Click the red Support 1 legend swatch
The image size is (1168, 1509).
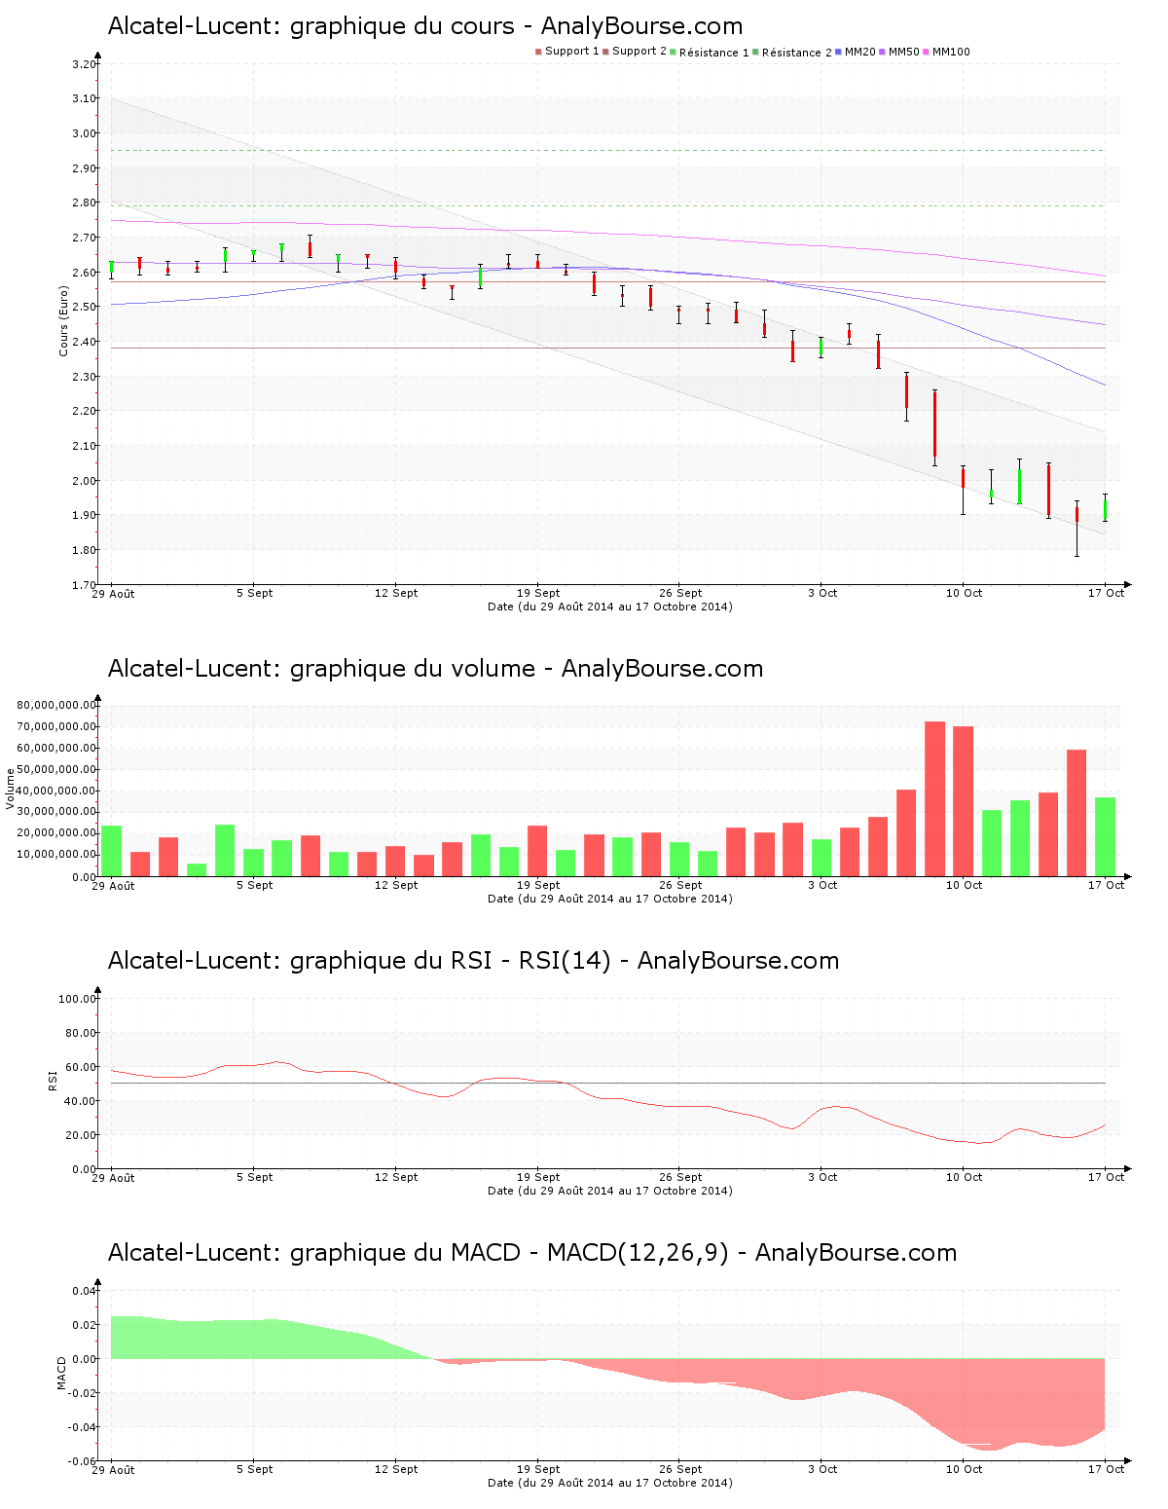[x=538, y=52]
